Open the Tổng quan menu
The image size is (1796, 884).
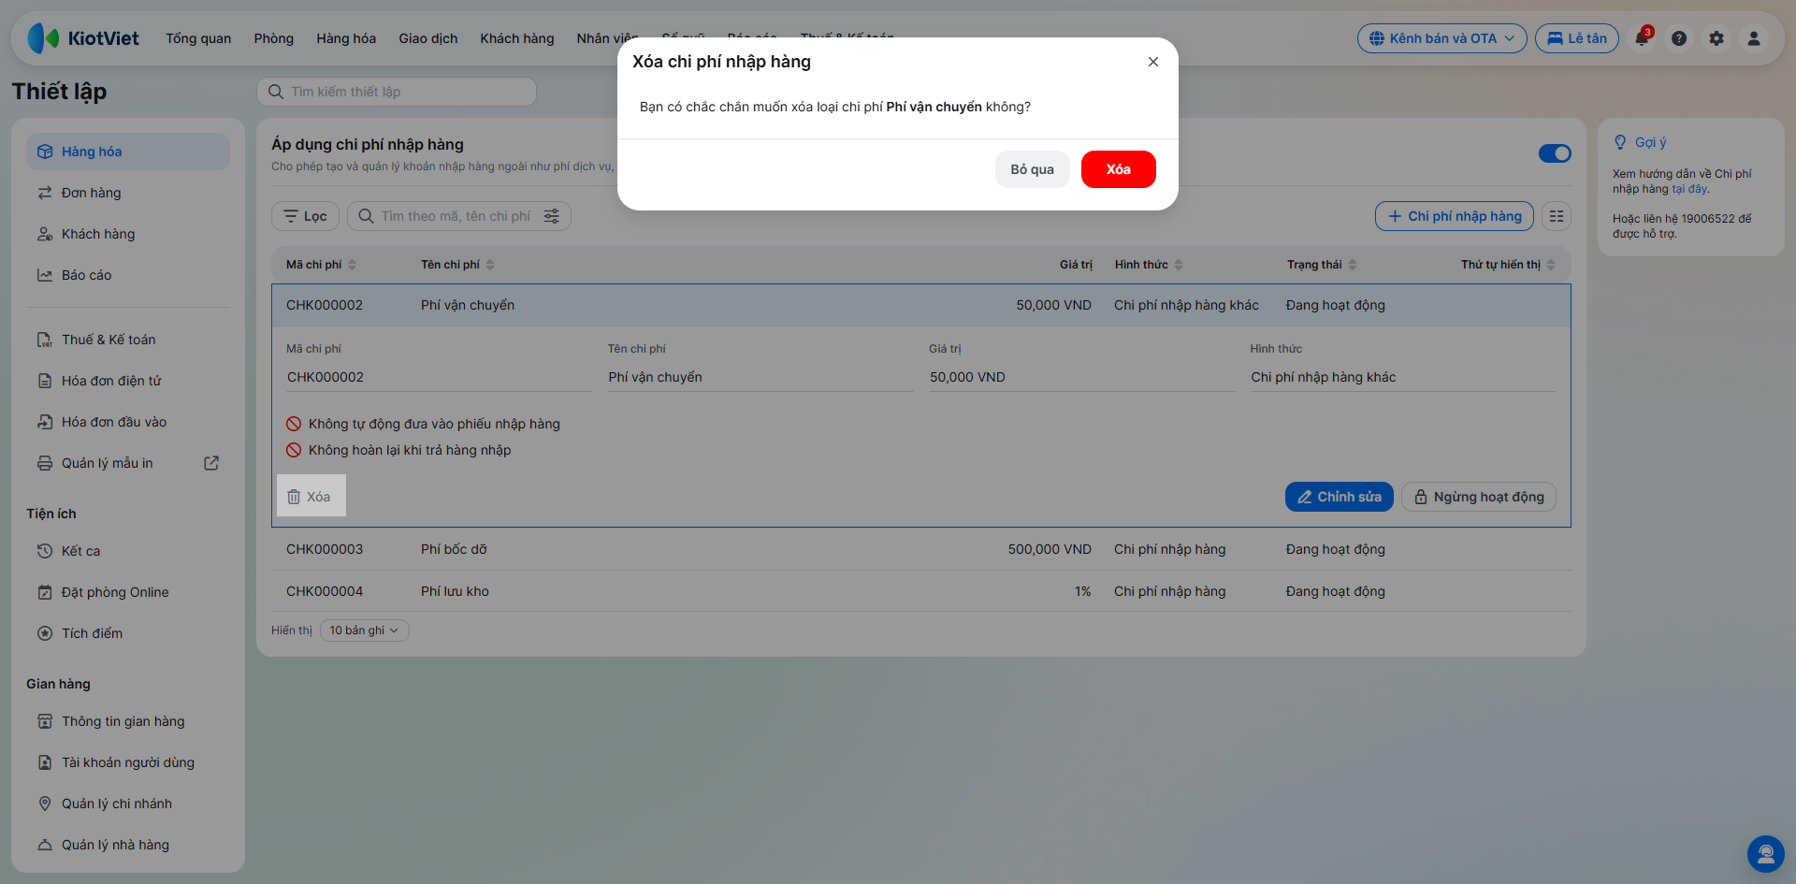(x=198, y=38)
